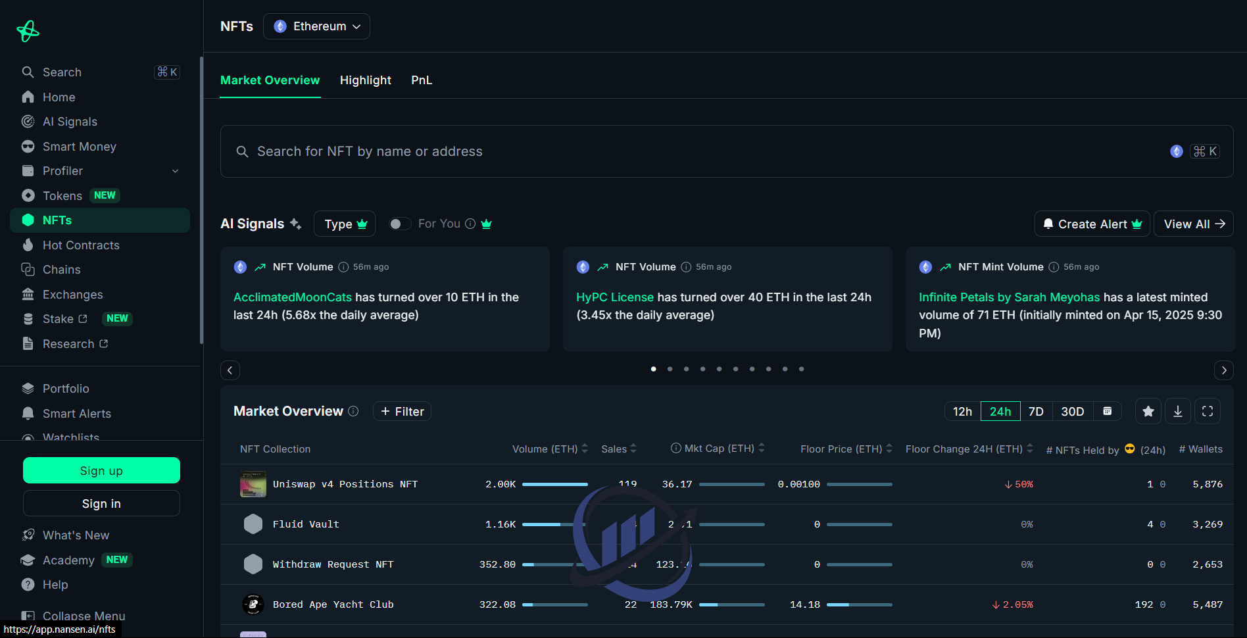The image size is (1247, 638).
Task: Click Uniswap volume bar
Action: [555, 484]
